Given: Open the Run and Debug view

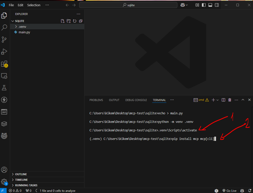Looking at the screenshot, I should (x=4, y=52).
